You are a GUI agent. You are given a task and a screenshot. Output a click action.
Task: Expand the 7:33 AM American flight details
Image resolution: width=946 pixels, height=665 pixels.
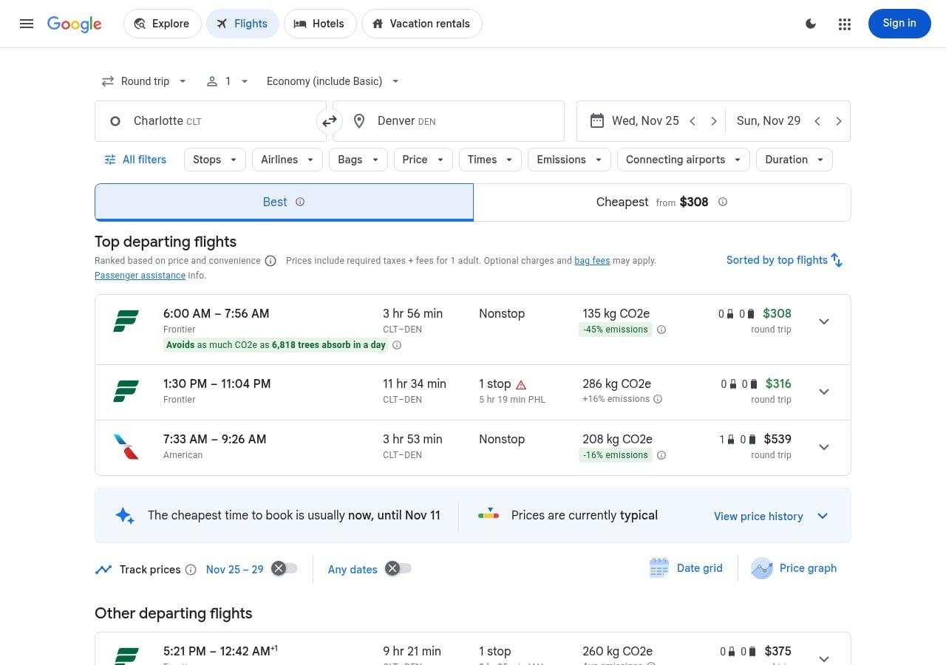824,447
